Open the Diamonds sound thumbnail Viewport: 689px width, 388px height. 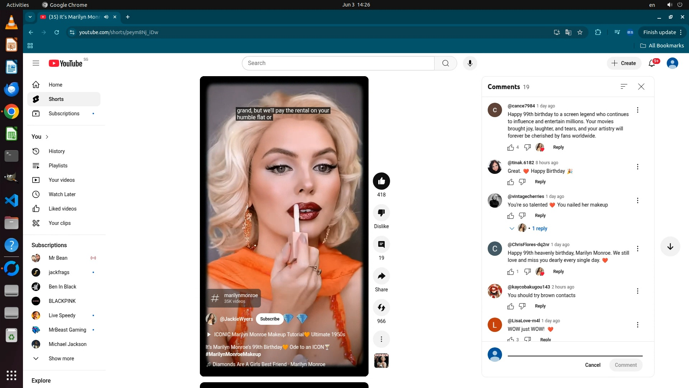tap(381, 361)
